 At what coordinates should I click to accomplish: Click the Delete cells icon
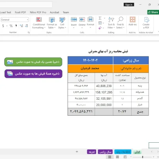[x=82, y=19]
